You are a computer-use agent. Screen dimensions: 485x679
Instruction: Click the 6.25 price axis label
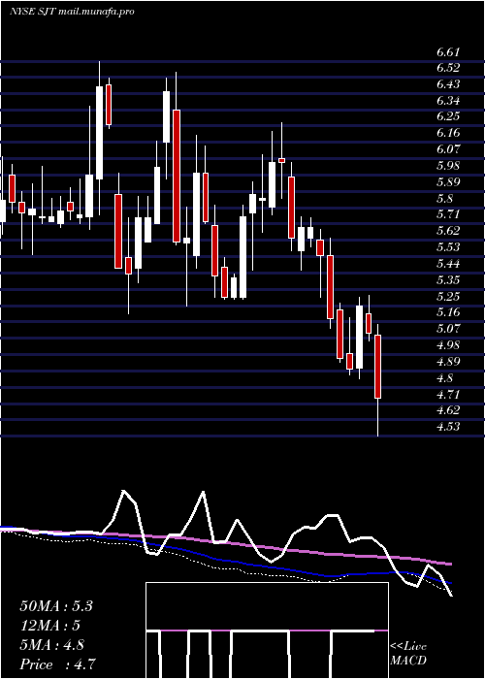click(x=448, y=116)
